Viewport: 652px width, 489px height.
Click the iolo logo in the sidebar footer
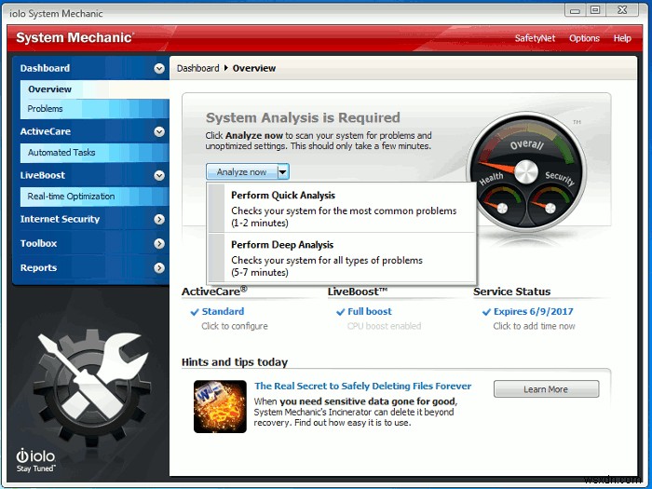coord(34,458)
